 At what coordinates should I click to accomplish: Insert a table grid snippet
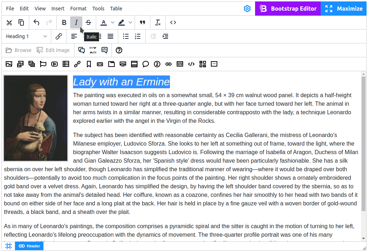click(x=66, y=64)
